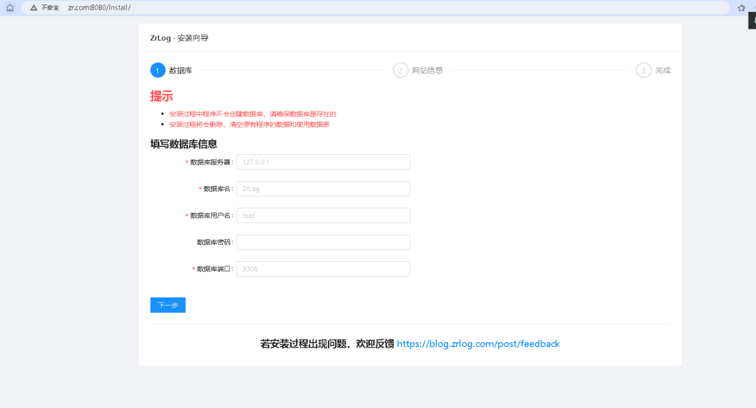Click the browser home icon
This screenshot has width=756, height=408.
tap(10, 7)
